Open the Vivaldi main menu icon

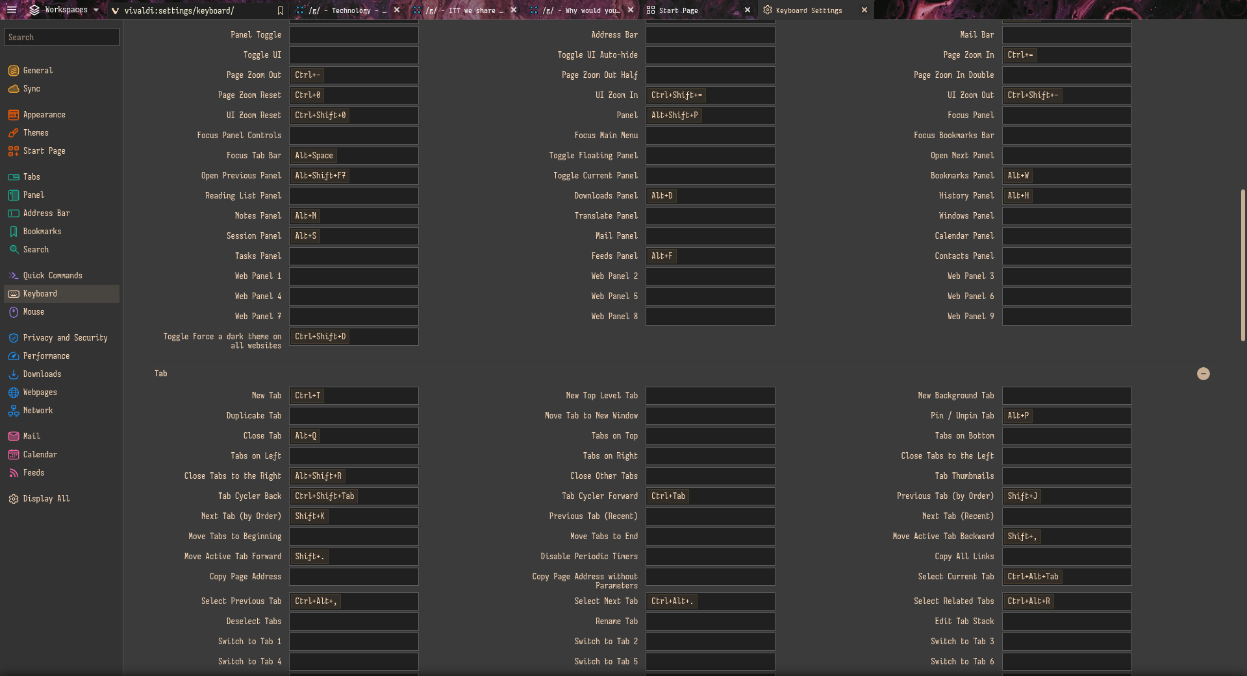[x=12, y=10]
